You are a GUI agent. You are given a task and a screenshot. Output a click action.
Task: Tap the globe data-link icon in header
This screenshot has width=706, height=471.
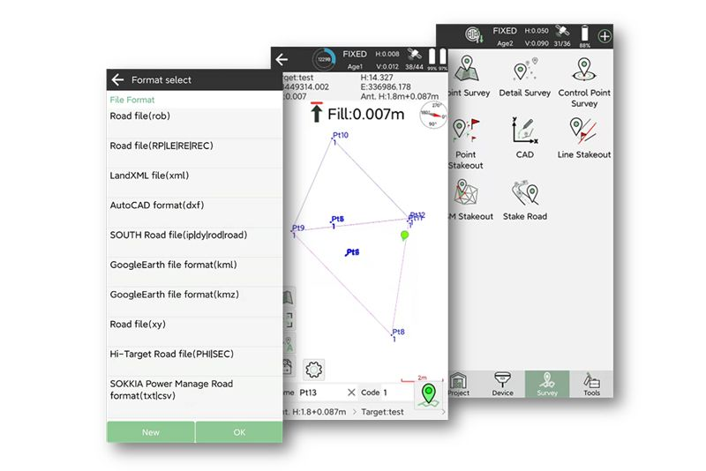point(474,35)
